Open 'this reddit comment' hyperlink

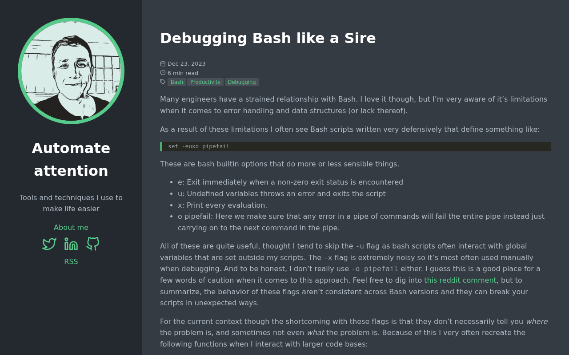click(x=460, y=280)
